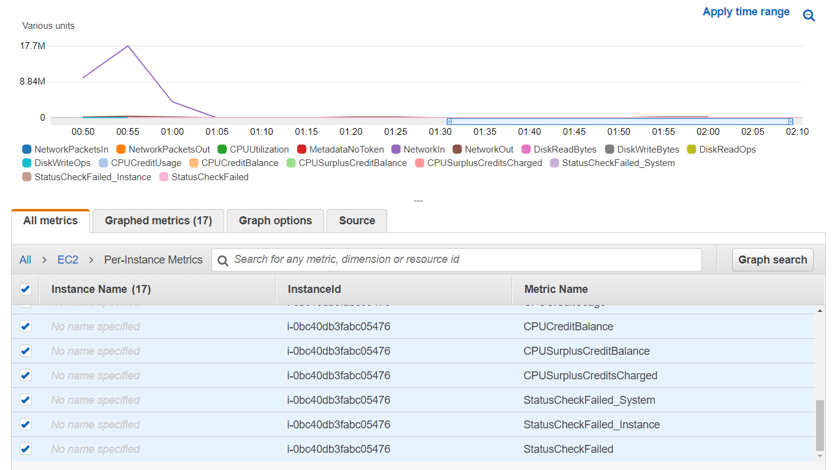Uncheck the StatusCheckFailed_Instance row checkbox

coord(26,424)
